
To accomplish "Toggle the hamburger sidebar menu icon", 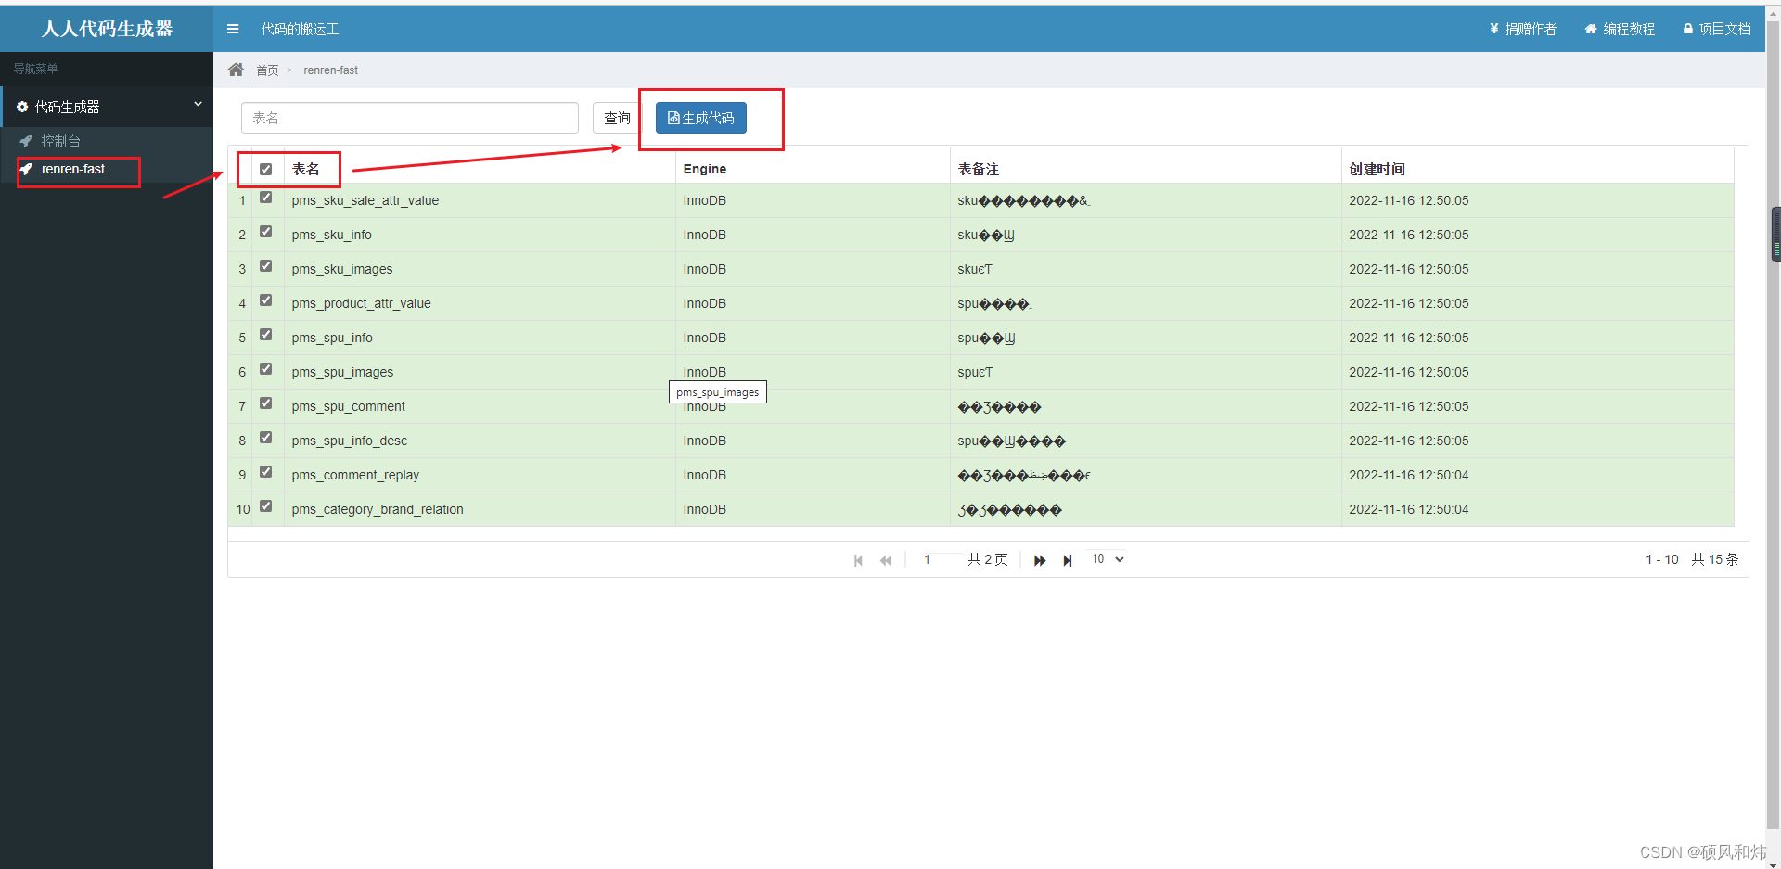I will coord(233,29).
